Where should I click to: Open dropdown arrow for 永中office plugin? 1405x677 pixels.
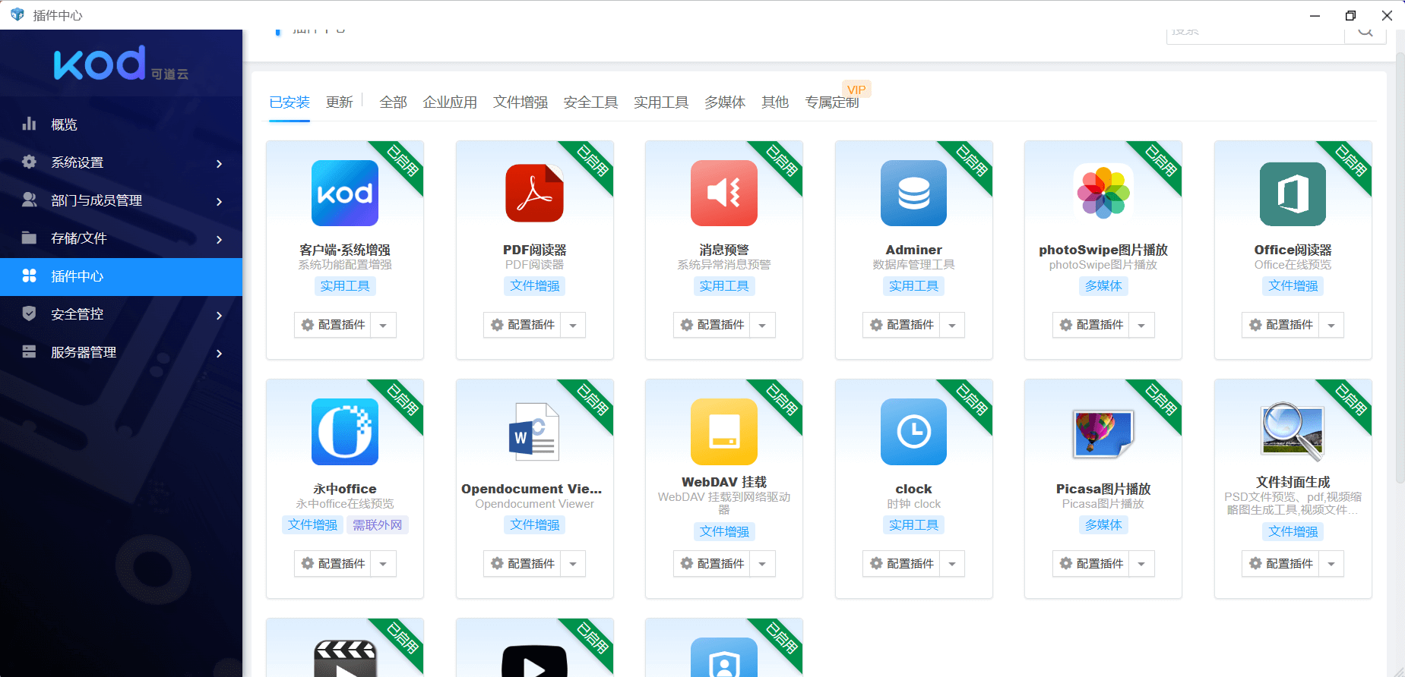tap(383, 564)
